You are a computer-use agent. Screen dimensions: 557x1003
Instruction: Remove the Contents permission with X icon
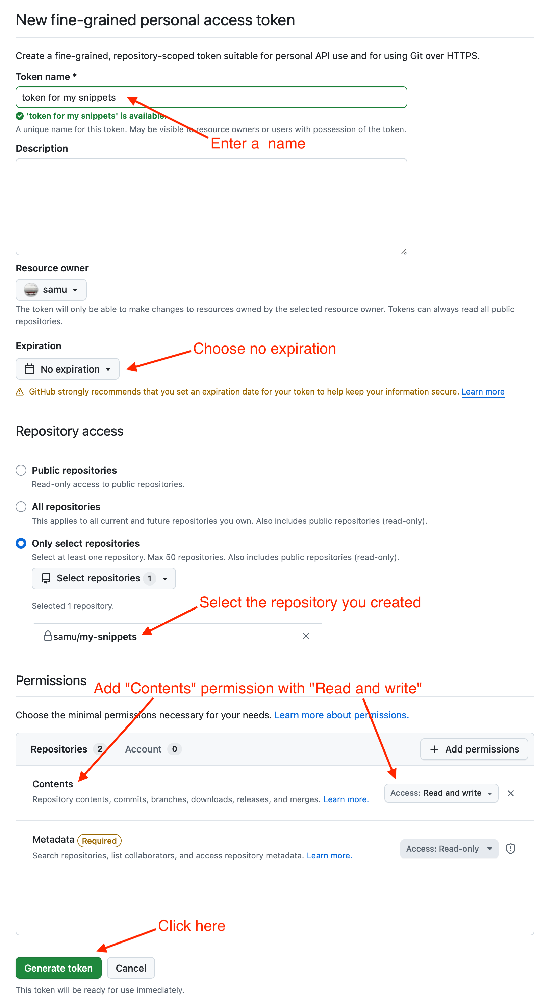[x=510, y=793]
